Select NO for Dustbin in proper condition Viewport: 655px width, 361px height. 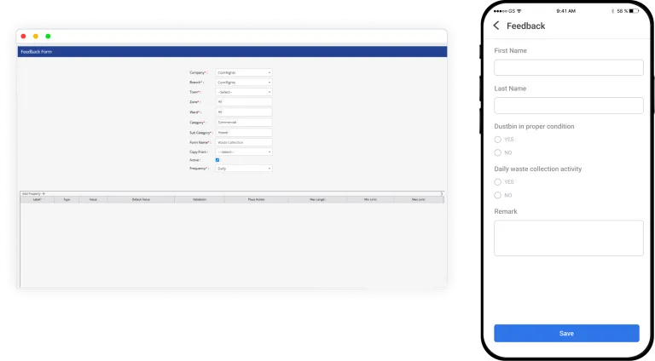498,152
